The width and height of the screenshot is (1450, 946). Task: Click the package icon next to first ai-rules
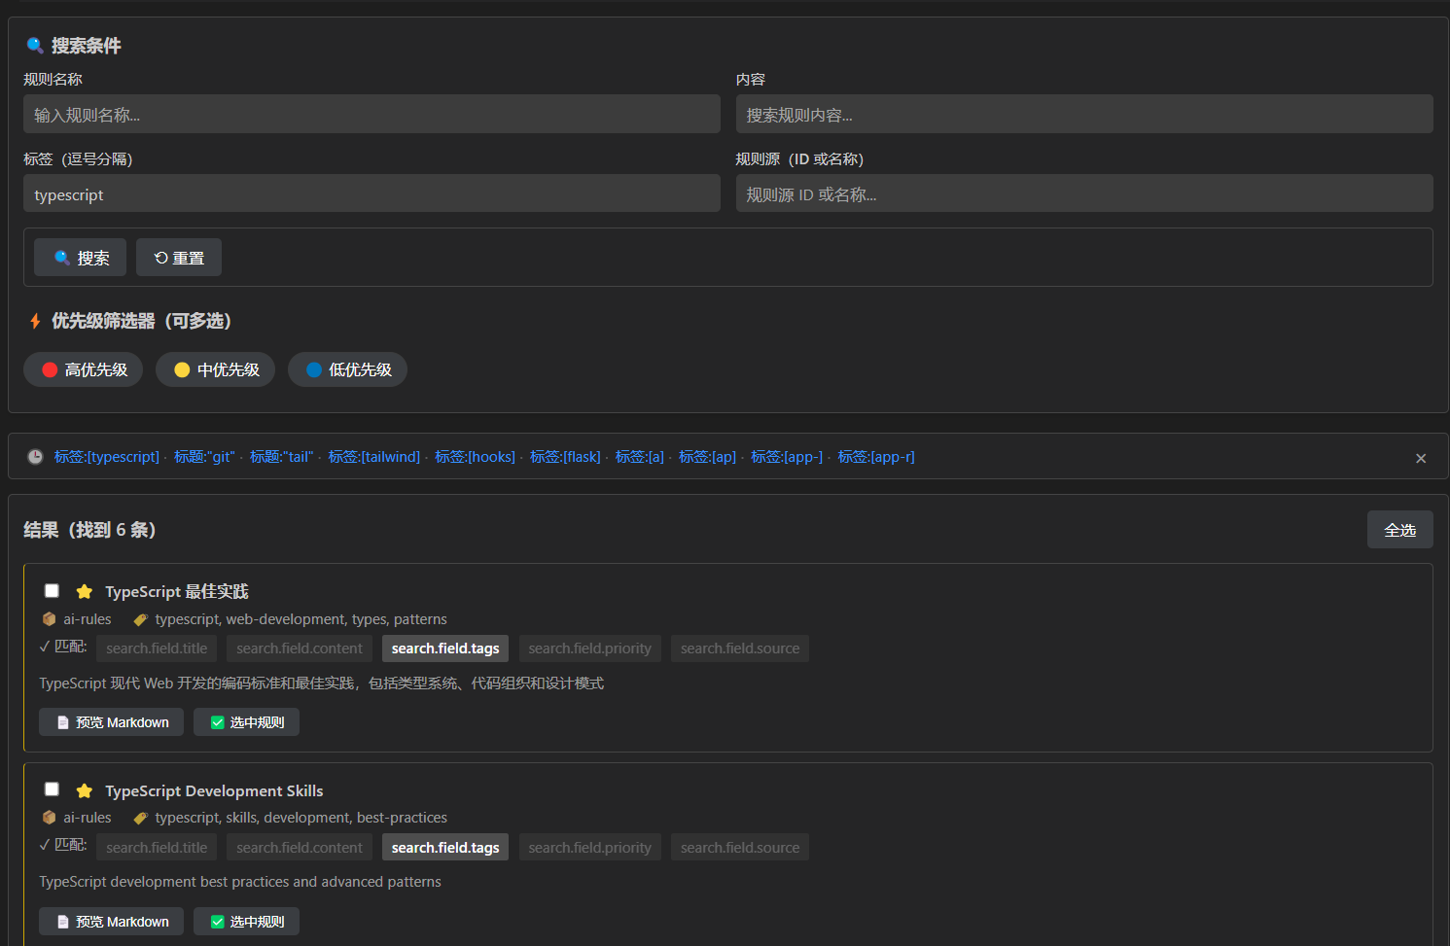(x=49, y=619)
